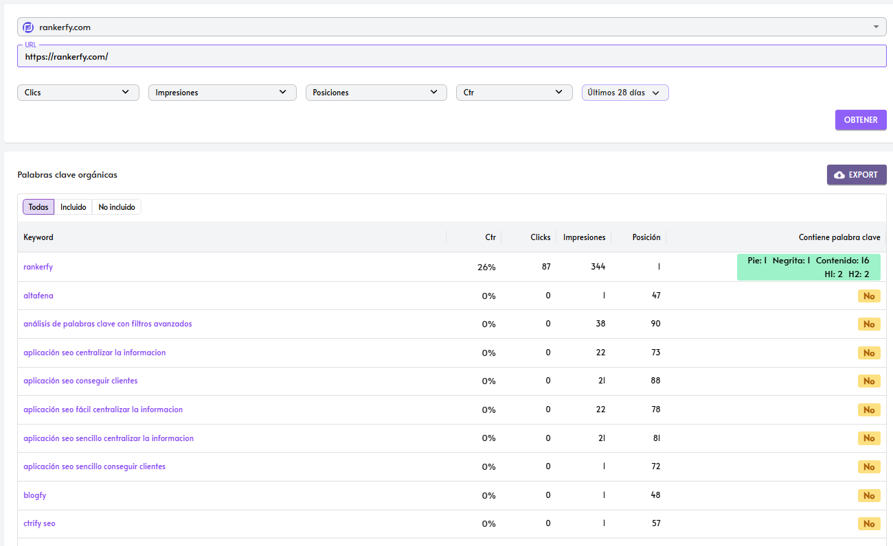
Task: Click the No badge in altafena row
Action: (869, 296)
